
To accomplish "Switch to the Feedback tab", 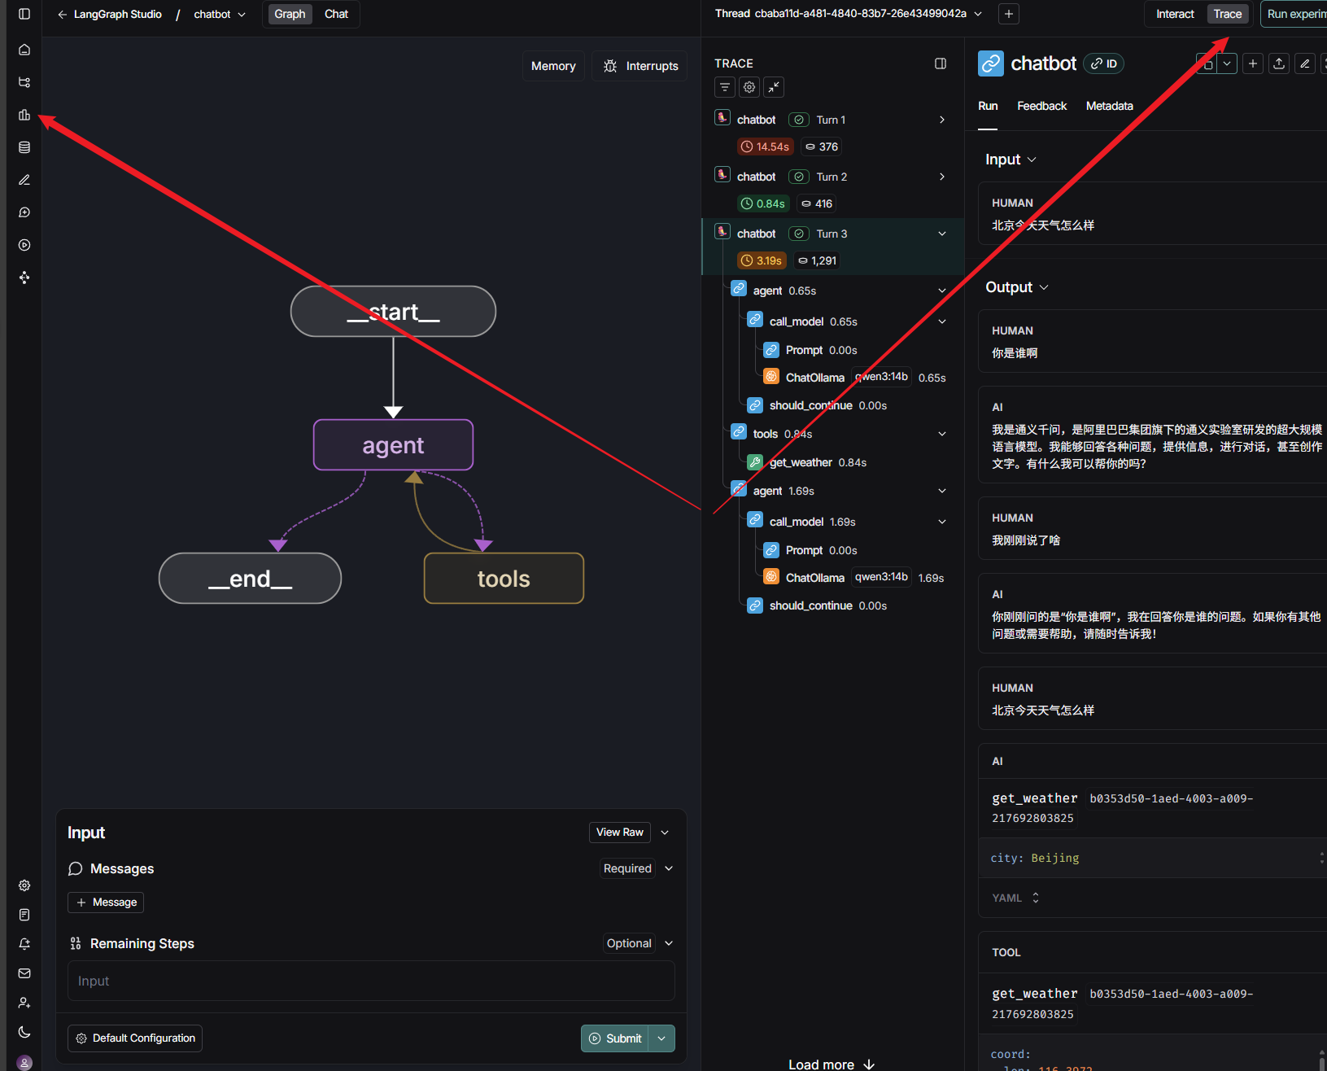I will click(1041, 106).
